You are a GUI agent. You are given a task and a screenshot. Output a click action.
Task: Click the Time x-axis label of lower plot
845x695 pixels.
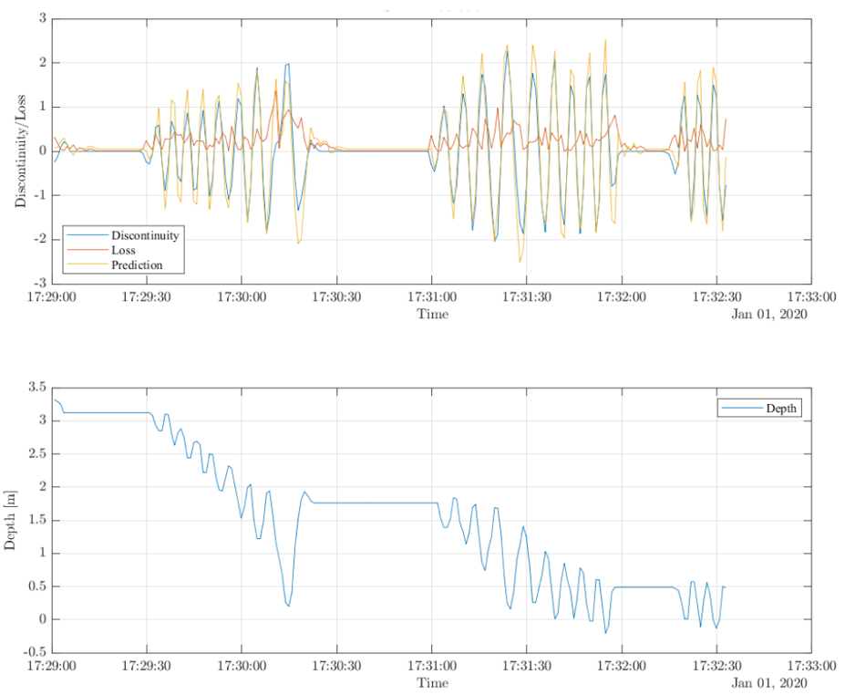tap(432, 682)
